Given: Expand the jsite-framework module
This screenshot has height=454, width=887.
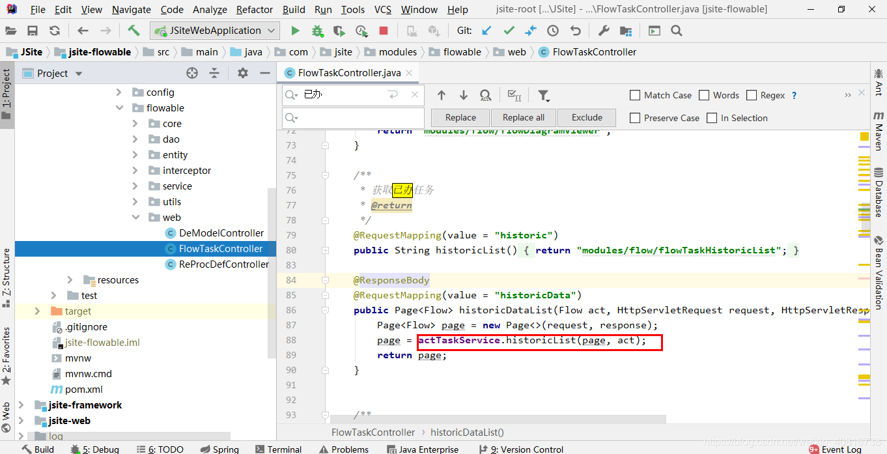Looking at the screenshot, I should coord(21,405).
